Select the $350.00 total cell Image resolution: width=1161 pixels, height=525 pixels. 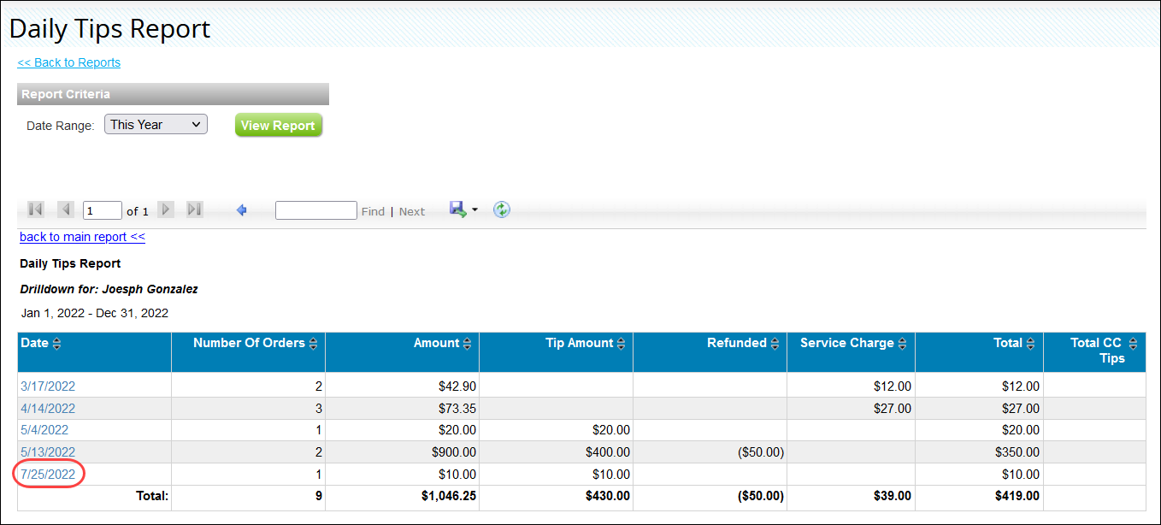(x=980, y=452)
